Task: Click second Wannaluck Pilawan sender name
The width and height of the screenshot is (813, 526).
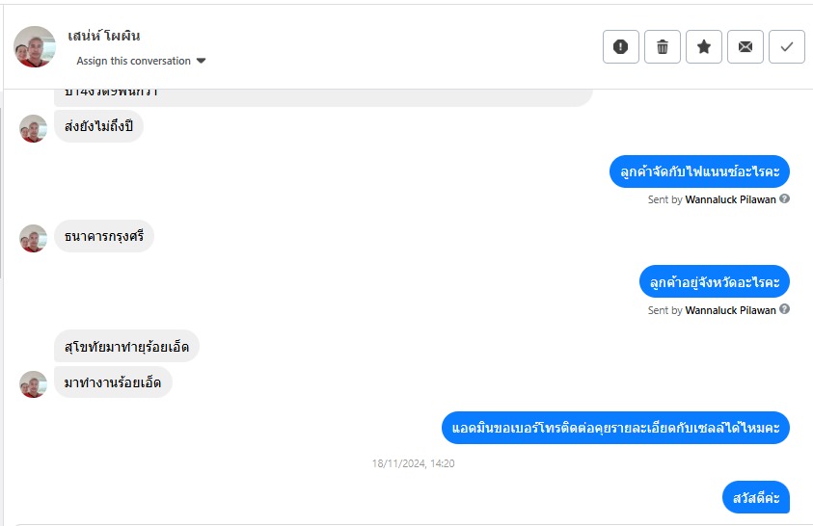Action: coord(731,310)
